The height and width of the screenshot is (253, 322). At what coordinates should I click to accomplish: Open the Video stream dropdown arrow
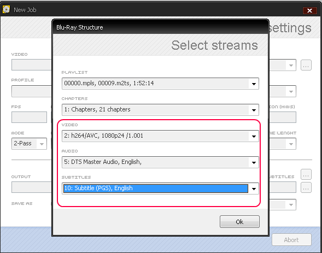tap(254, 136)
